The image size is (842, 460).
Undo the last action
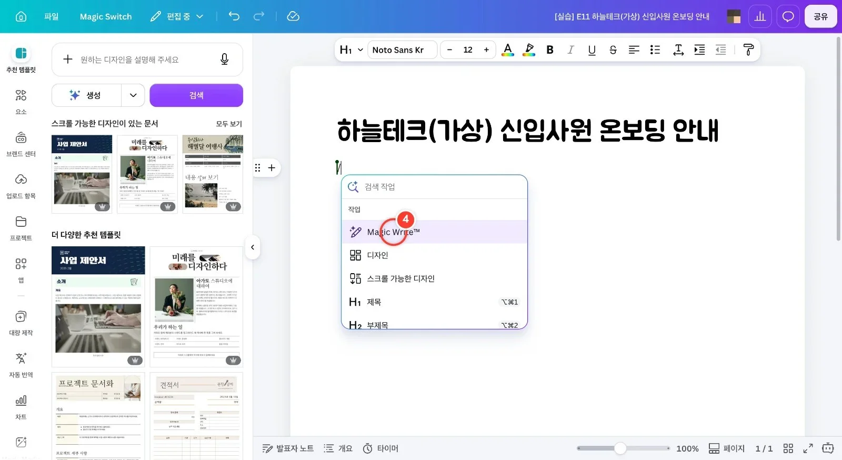point(234,16)
